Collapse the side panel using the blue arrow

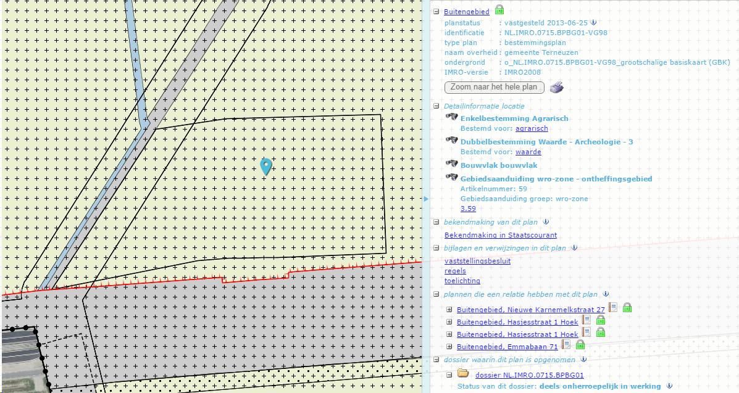point(426,199)
